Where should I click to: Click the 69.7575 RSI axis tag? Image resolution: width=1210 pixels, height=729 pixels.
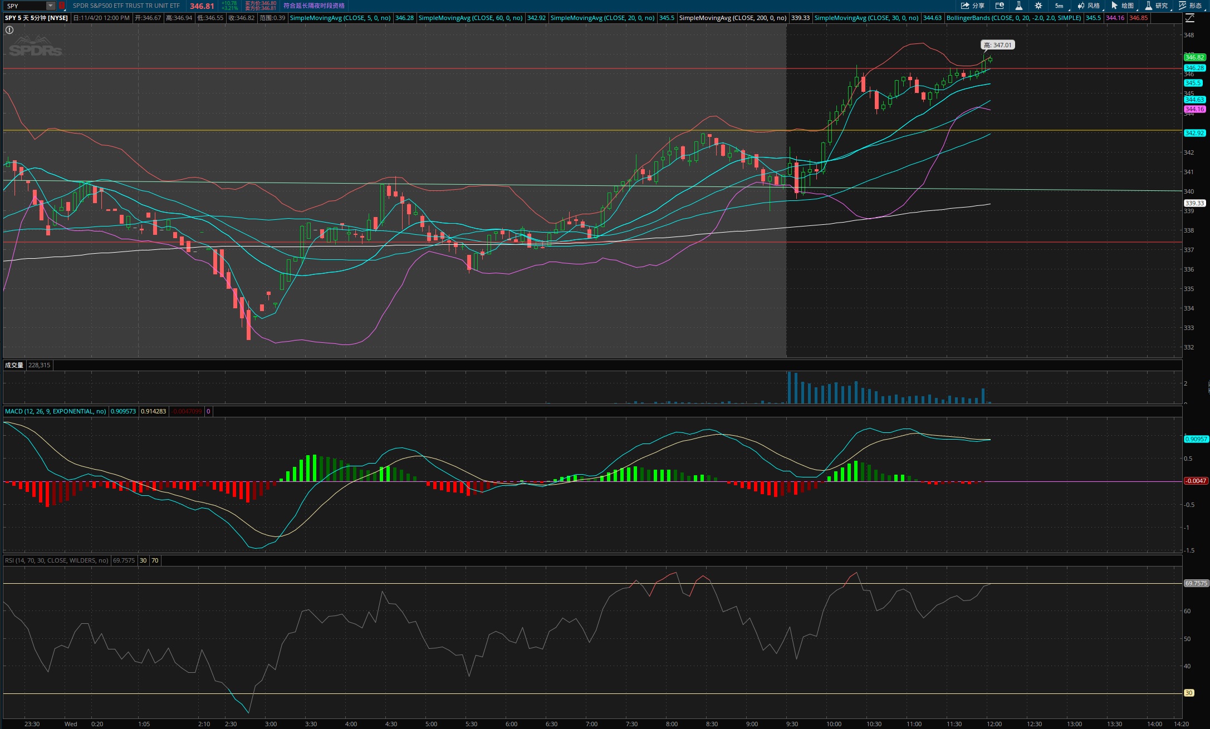tap(1196, 583)
